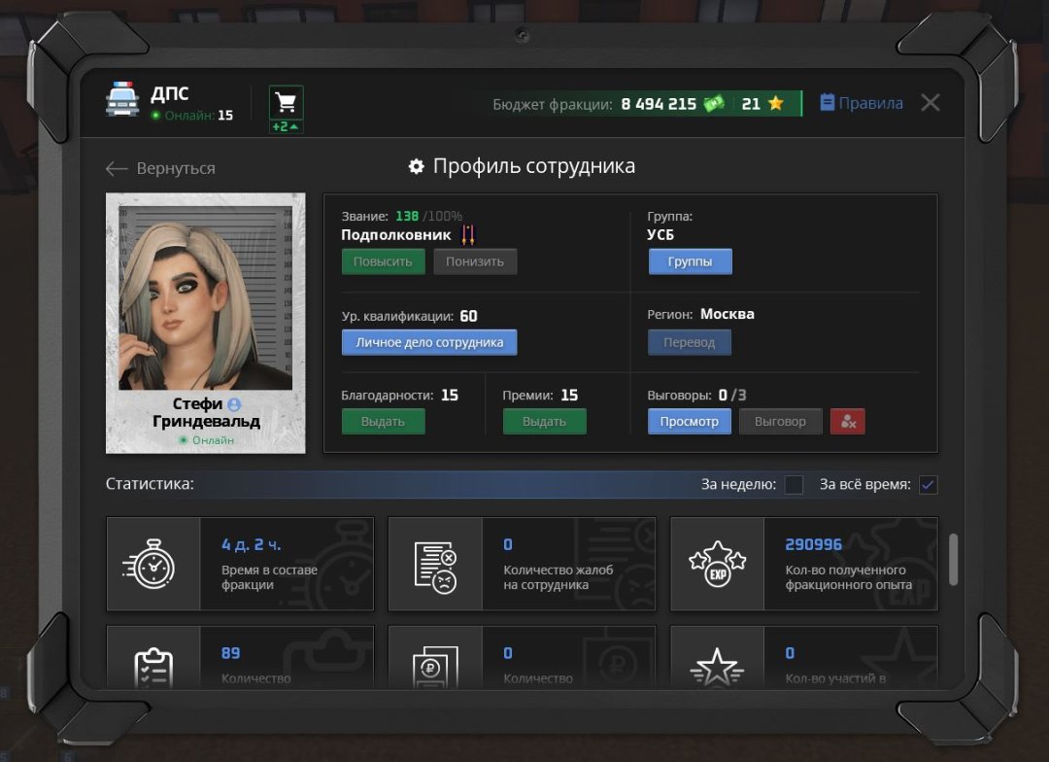This screenshot has width=1049, height=762.
Task: Issue commendation with Выдать under Благодарности
Action: coord(383,421)
